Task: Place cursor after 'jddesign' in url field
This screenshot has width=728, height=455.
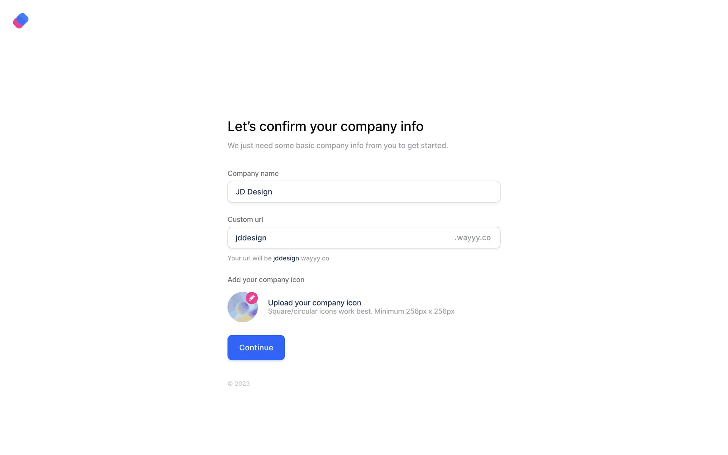Action: (x=267, y=238)
